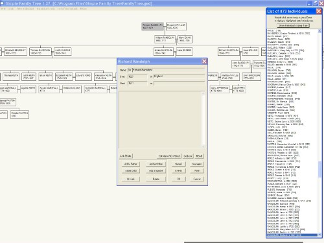324x243 pixels.
Task: Click Add a Father
Action: pyautogui.click(x=131, y=164)
